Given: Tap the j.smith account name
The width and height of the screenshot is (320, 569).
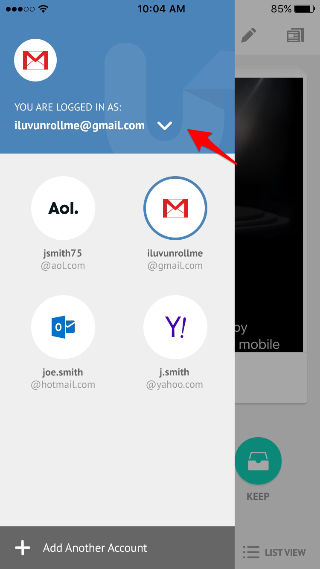Looking at the screenshot, I should 175,372.
